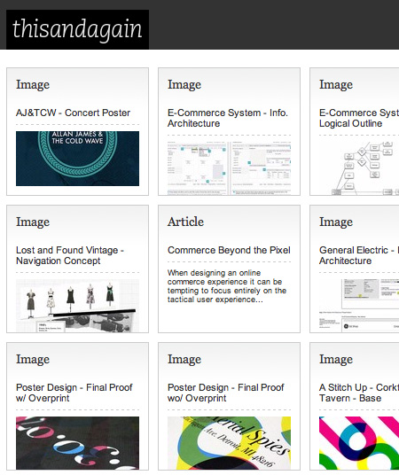Open A Stitch Up Tavern - Base title
The width and height of the screenshot is (399, 475).
point(359,393)
